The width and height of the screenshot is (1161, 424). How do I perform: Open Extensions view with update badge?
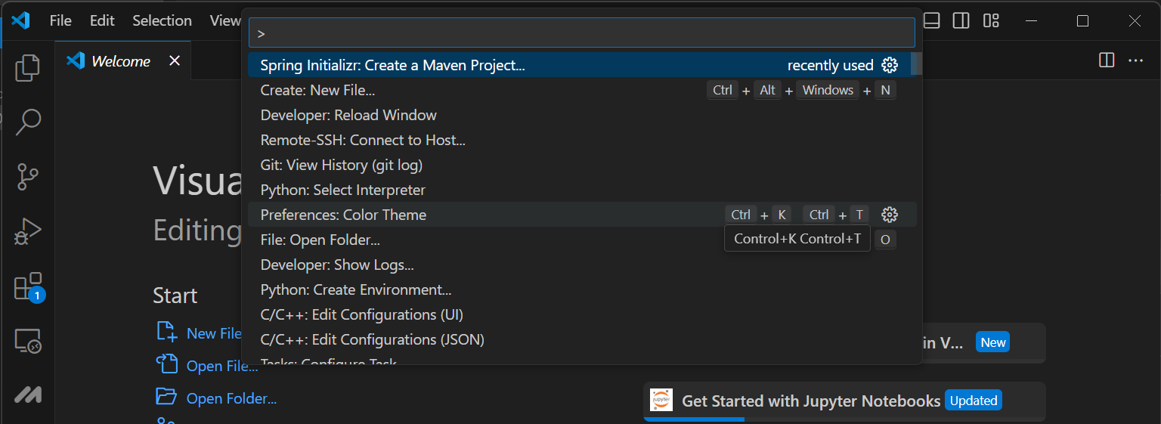coord(29,288)
